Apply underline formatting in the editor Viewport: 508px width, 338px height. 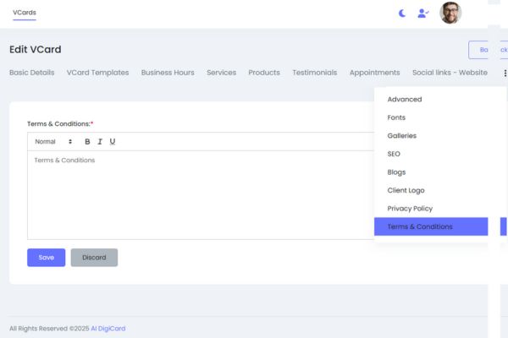(113, 142)
